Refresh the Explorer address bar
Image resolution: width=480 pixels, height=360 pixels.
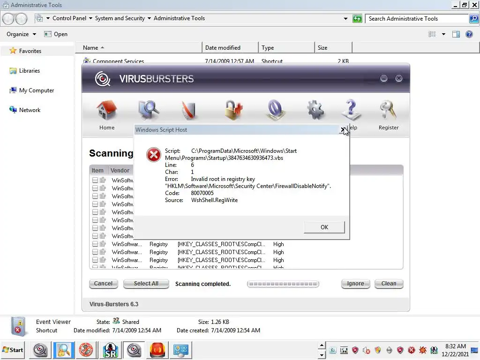[x=357, y=19]
